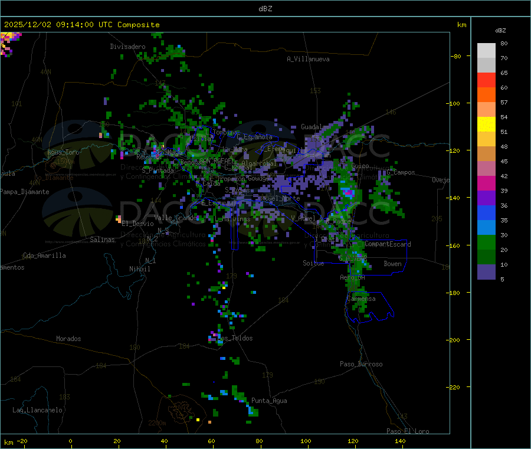
Task: Click the 'Morados' map label
Action: 68,339
